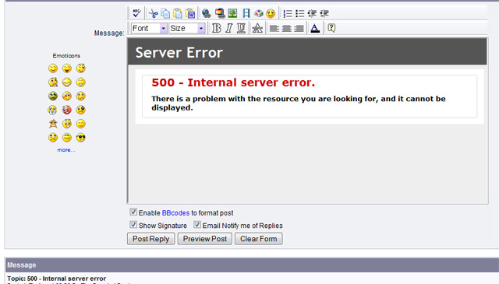The image size is (499, 284).
Task: Insert the sad frowning emoticon in bottom row
Action: click(x=53, y=138)
